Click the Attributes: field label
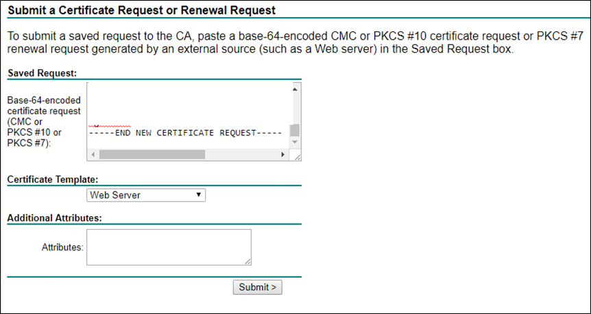The height and width of the screenshot is (314, 591). pyautogui.click(x=62, y=247)
